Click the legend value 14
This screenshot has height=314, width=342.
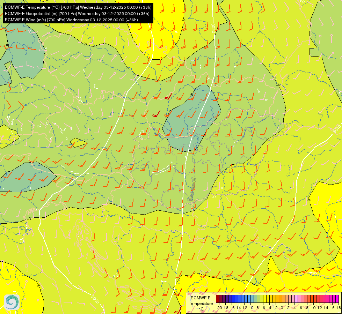326,308
